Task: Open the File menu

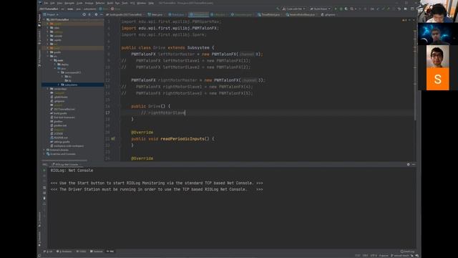Action: pyautogui.click(x=46, y=3)
